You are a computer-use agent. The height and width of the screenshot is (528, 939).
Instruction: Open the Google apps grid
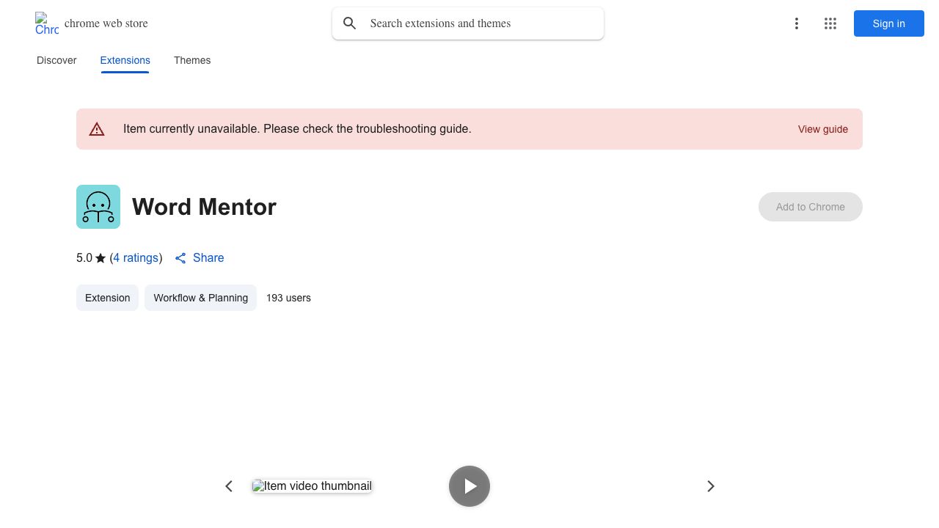pos(830,23)
